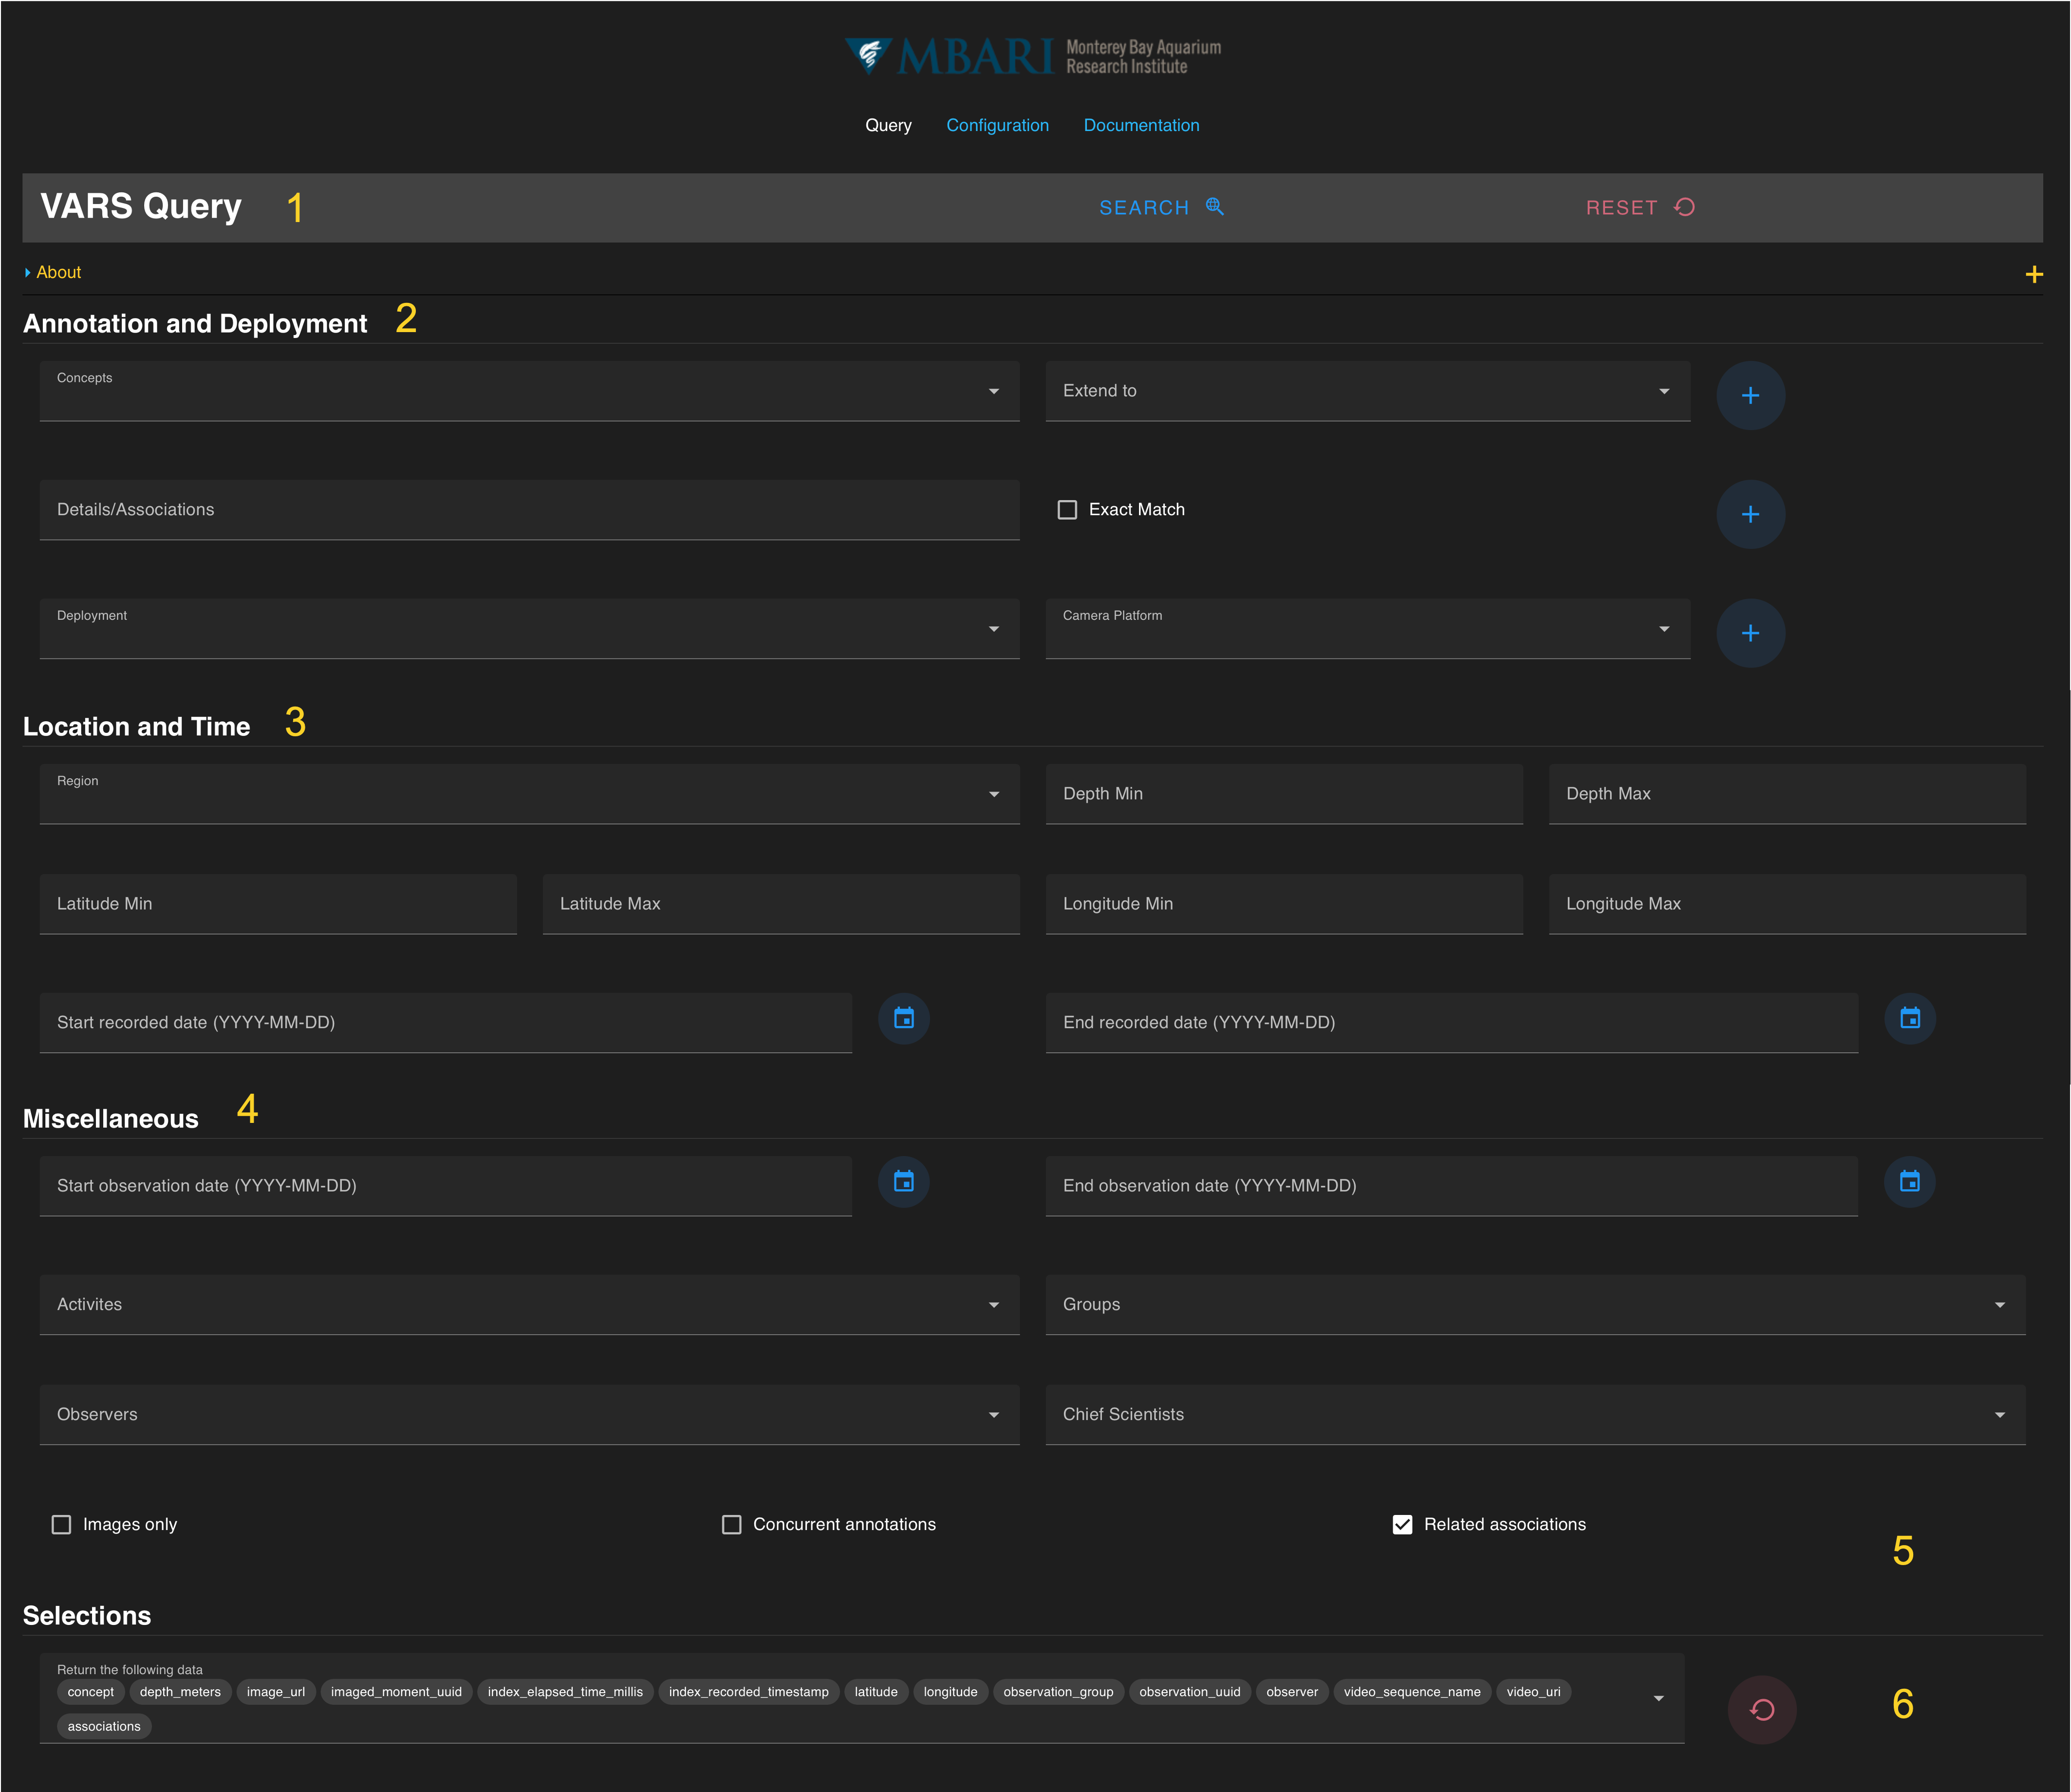Open the Region dropdown list
Screen dimensions: 2071x1792
click(529, 795)
